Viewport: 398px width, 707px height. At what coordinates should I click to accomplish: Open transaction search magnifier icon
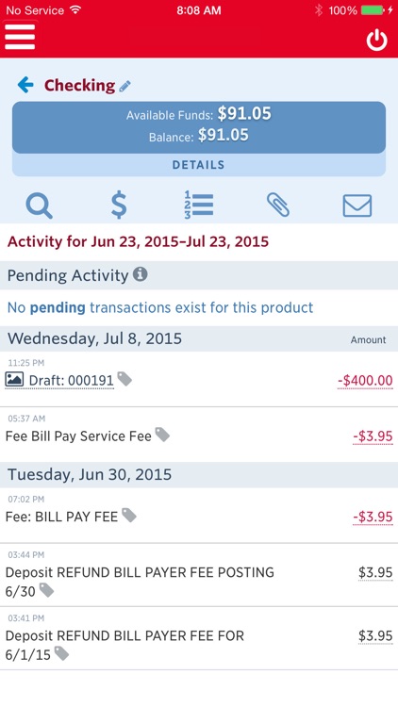coord(40,206)
